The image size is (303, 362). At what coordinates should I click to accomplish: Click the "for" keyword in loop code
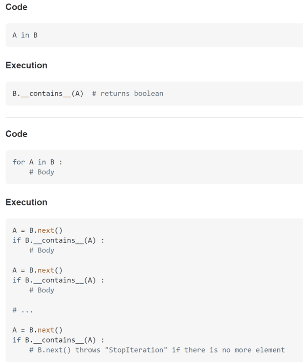pyautogui.click(x=19, y=162)
